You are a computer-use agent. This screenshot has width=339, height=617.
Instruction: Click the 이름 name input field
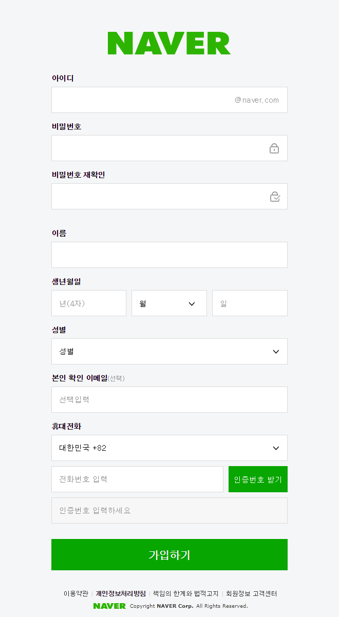[x=169, y=255]
